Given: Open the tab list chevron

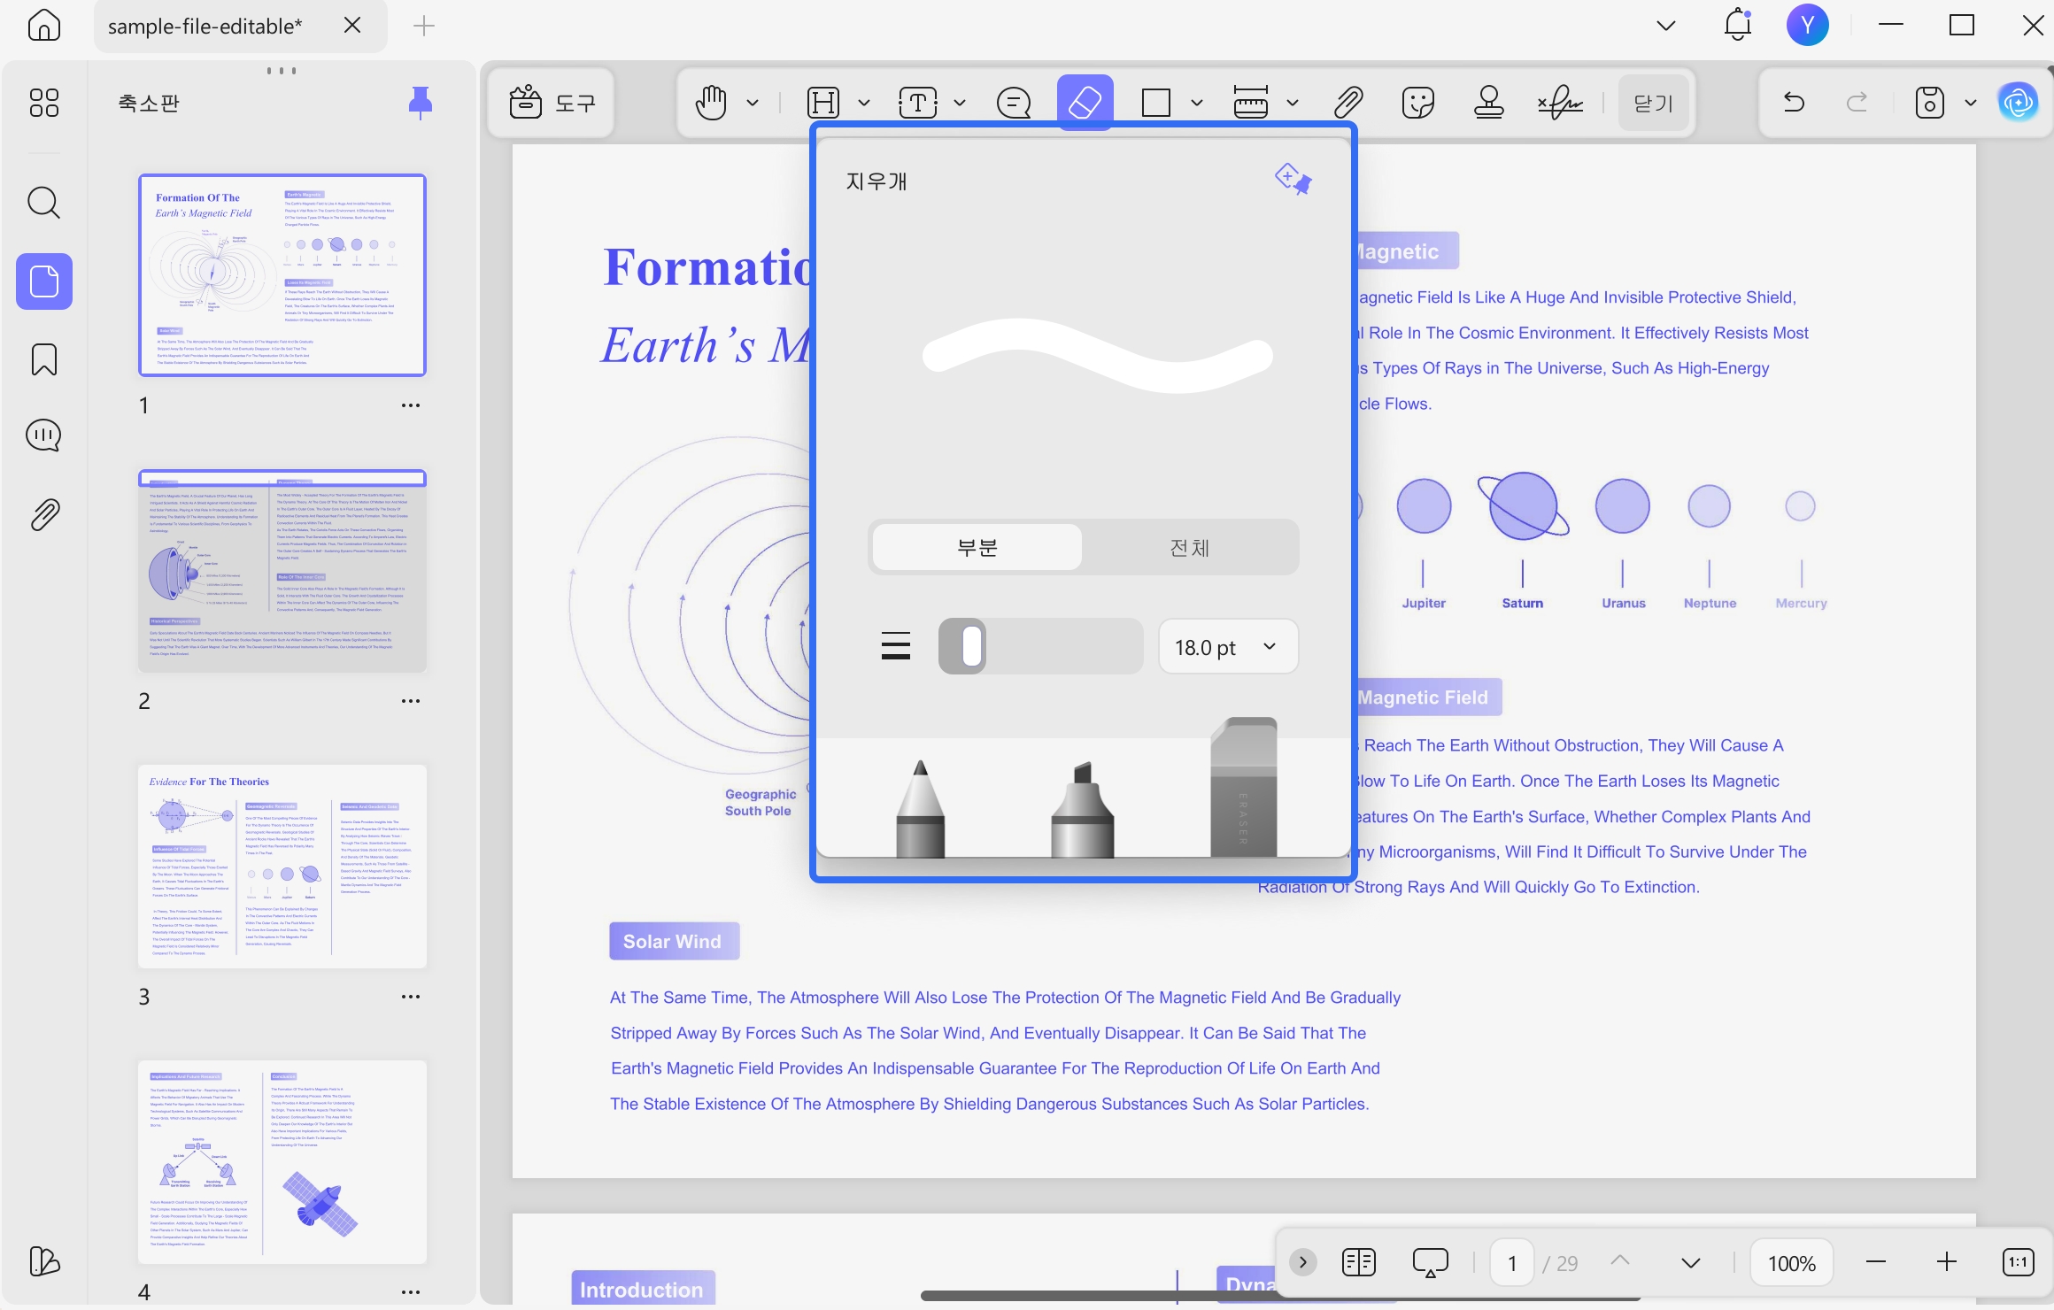Looking at the screenshot, I should [x=1665, y=26].
